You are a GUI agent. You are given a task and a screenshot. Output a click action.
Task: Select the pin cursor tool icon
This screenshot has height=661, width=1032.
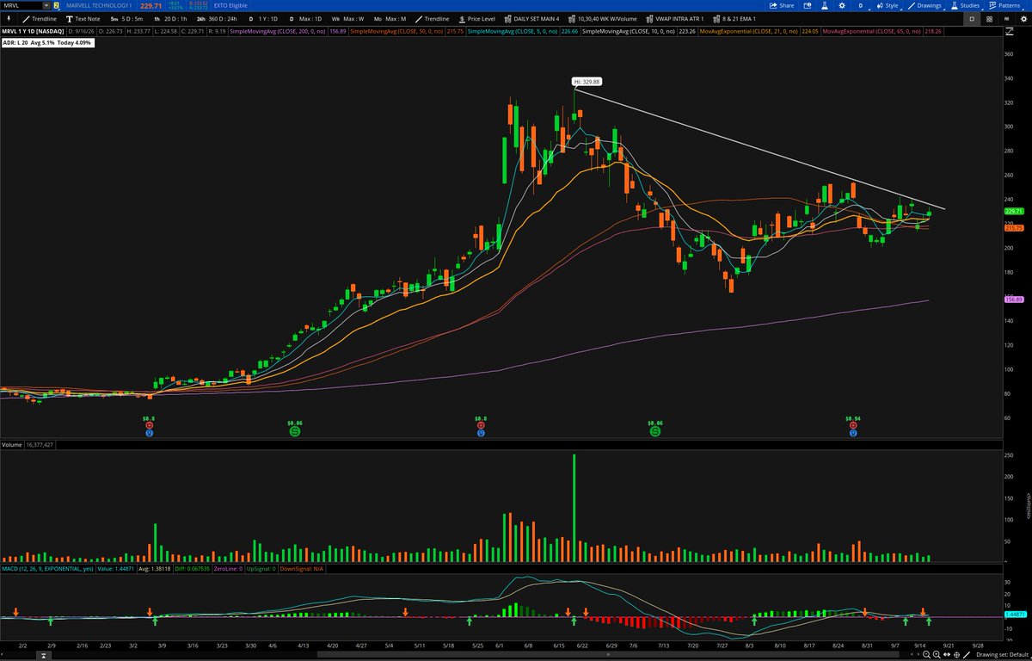point(9,18)
